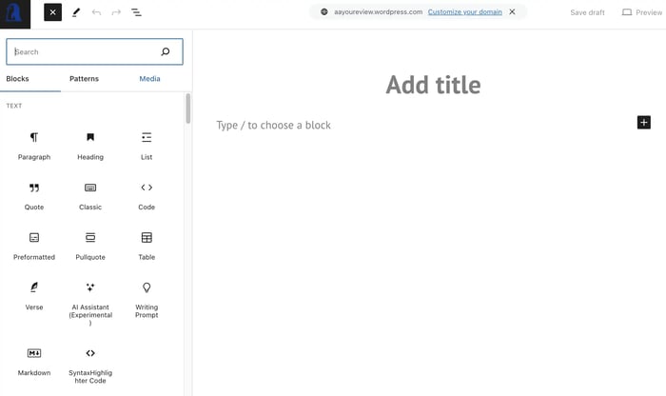Switch to the Patterns tab
Screen dimensions: 666x396
tap(84, 79)
